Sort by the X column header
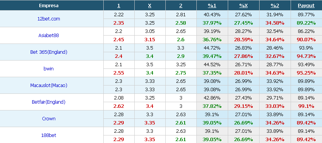This screenshot has height=143, width=322. [x=150, y=6]
